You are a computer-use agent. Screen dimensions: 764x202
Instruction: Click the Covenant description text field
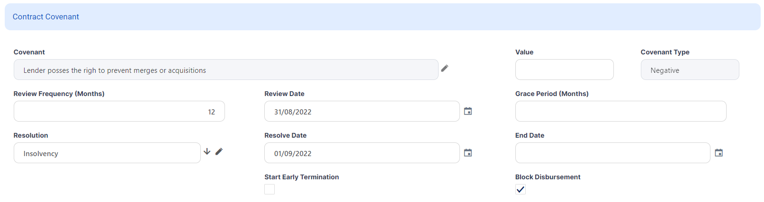tap(226, 70)
